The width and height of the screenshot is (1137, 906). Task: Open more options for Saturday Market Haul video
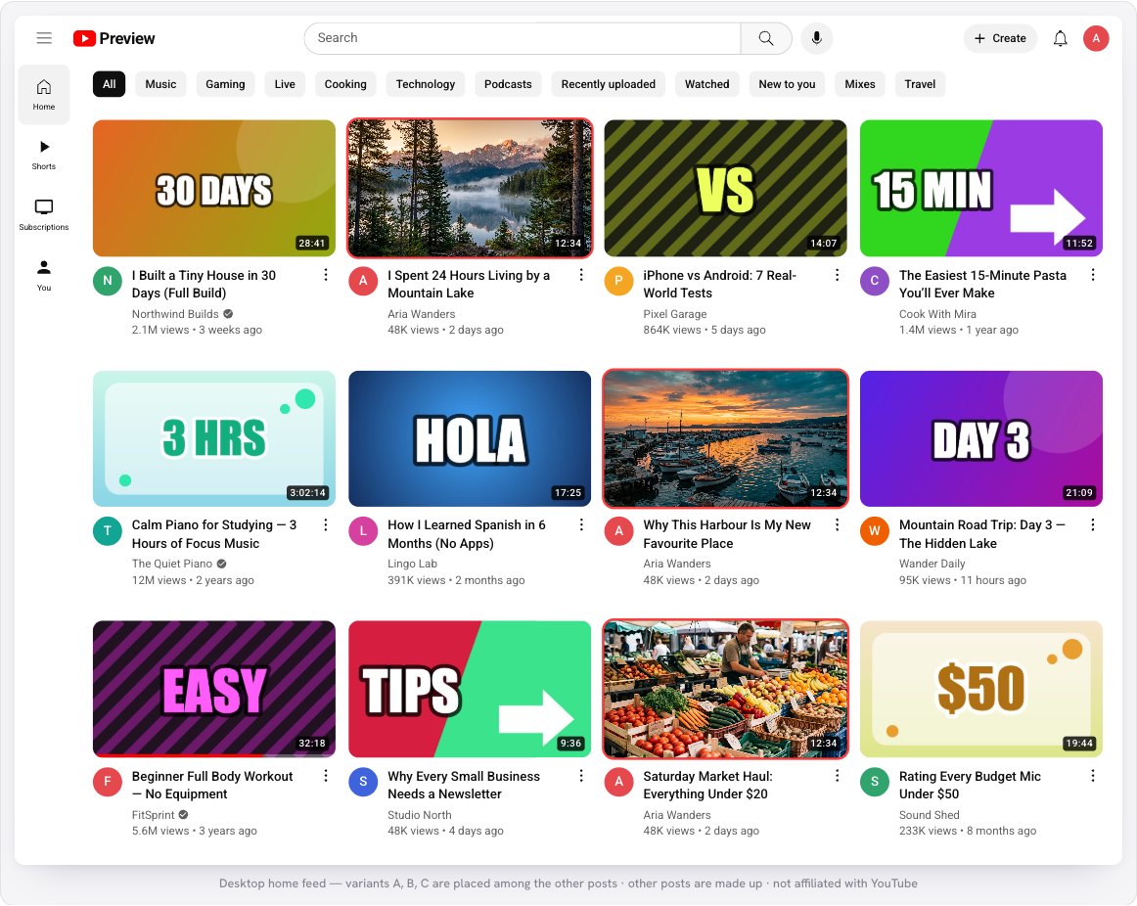point(837,776)
